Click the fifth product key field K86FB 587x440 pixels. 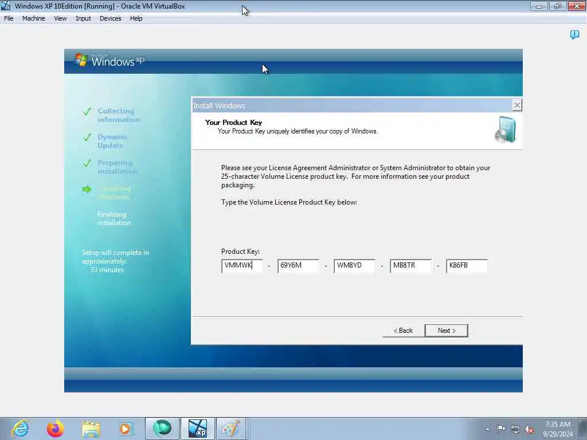tap(467, 266)
